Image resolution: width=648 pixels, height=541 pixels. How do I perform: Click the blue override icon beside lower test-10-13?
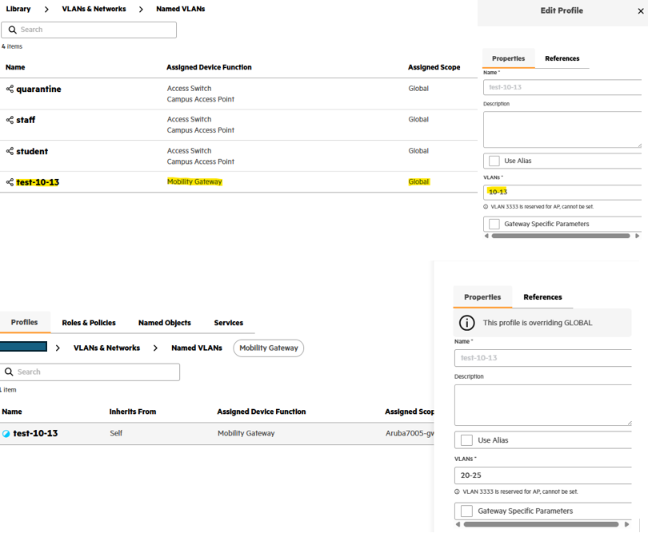tap(6, 434)
